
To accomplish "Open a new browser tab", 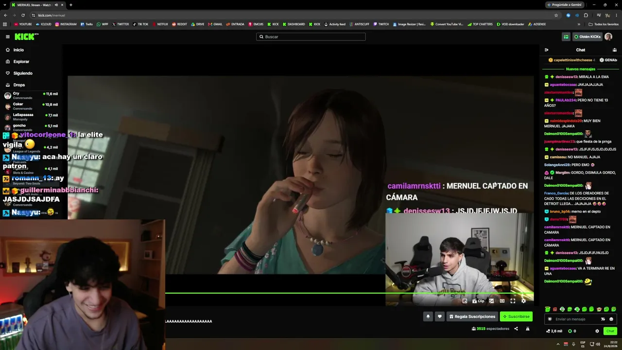I will point(70,5).
